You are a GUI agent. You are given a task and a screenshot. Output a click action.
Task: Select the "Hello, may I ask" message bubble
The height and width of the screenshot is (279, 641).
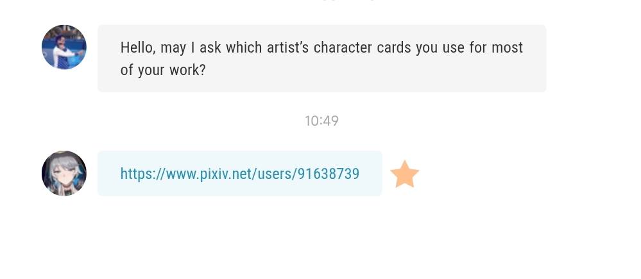pyautogui.click(x=321, y=58)
